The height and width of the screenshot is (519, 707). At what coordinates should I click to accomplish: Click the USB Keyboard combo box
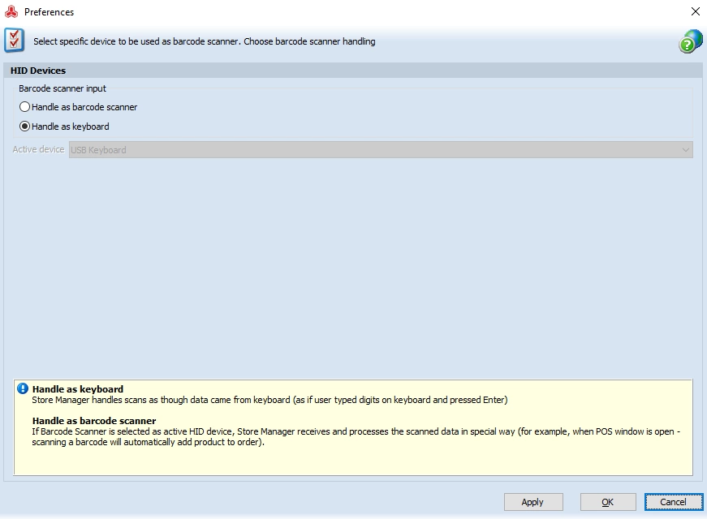click(x=381, y=149)
